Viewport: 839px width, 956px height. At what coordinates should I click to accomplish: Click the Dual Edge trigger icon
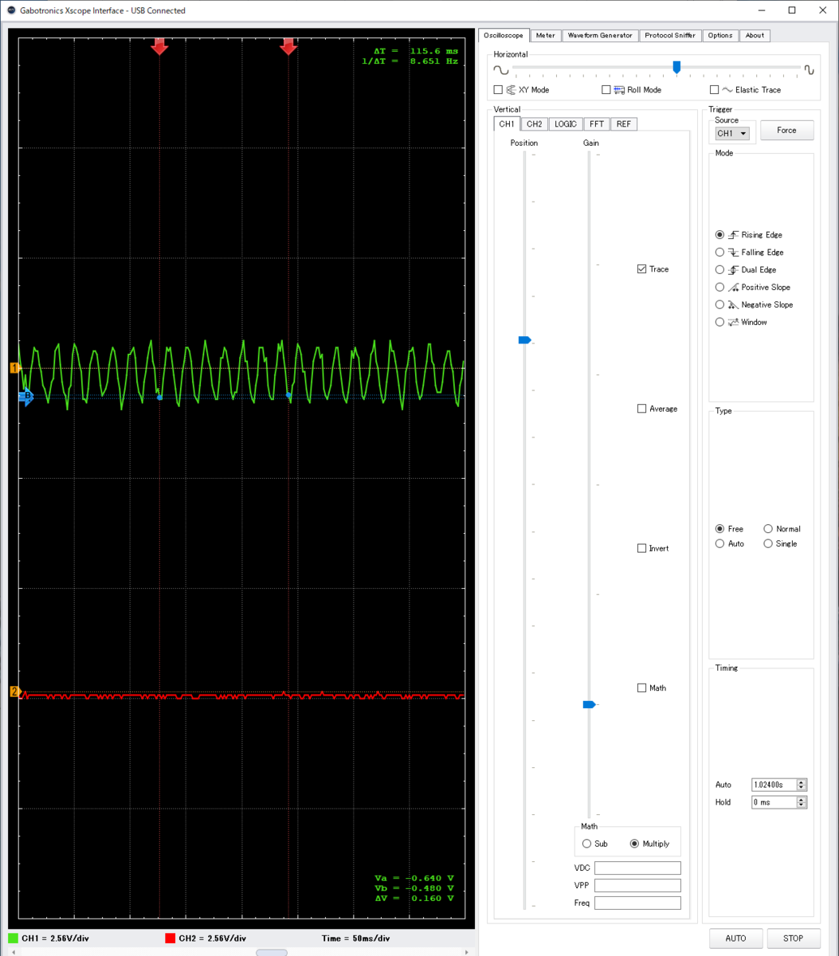(x=732, y=269)
